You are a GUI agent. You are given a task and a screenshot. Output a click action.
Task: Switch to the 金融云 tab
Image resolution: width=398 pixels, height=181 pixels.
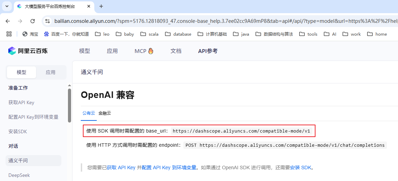pos(105,113)
